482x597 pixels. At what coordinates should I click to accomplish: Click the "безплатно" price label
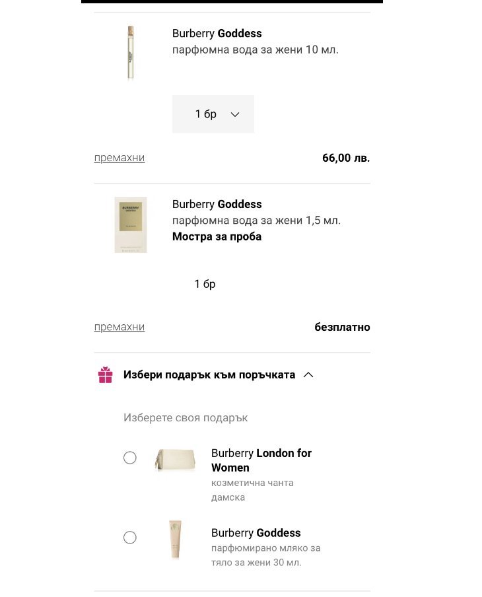[x=342, y=327]
